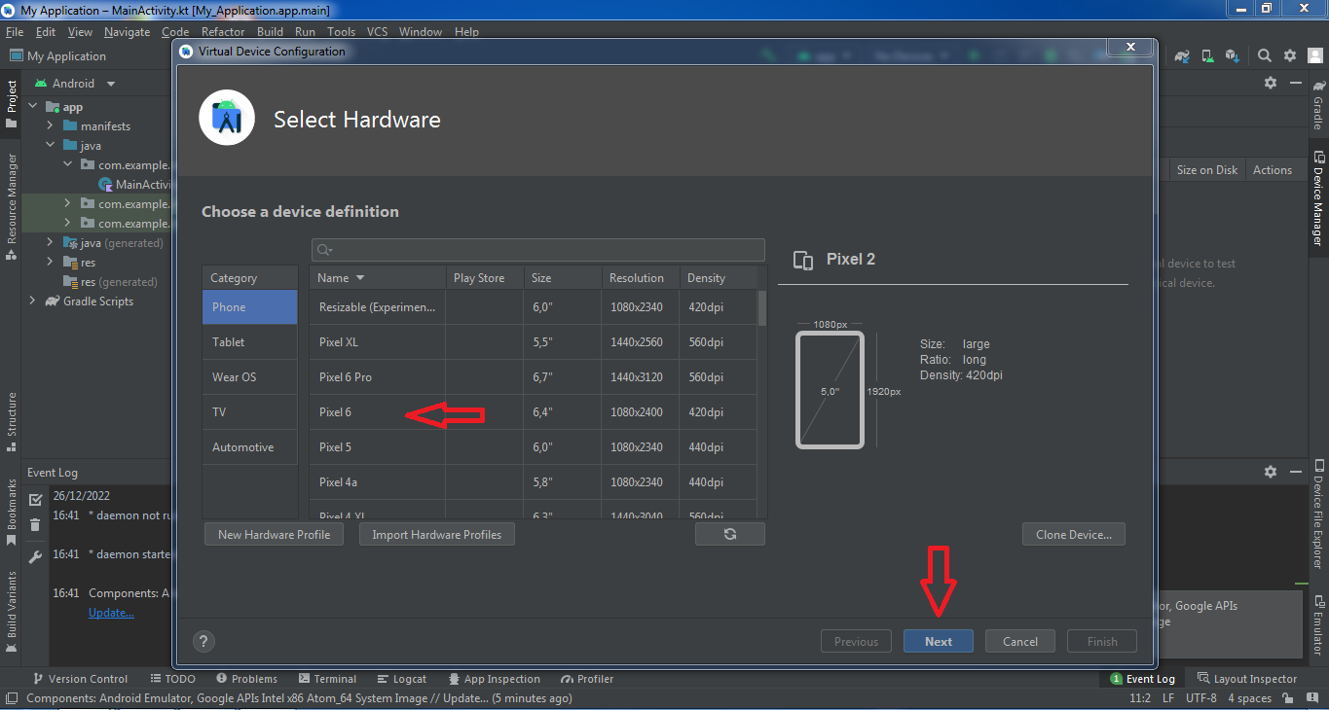Click the Search Everywhere magnifier icon
The image size is (1329, 710).
click(1264, 56)
